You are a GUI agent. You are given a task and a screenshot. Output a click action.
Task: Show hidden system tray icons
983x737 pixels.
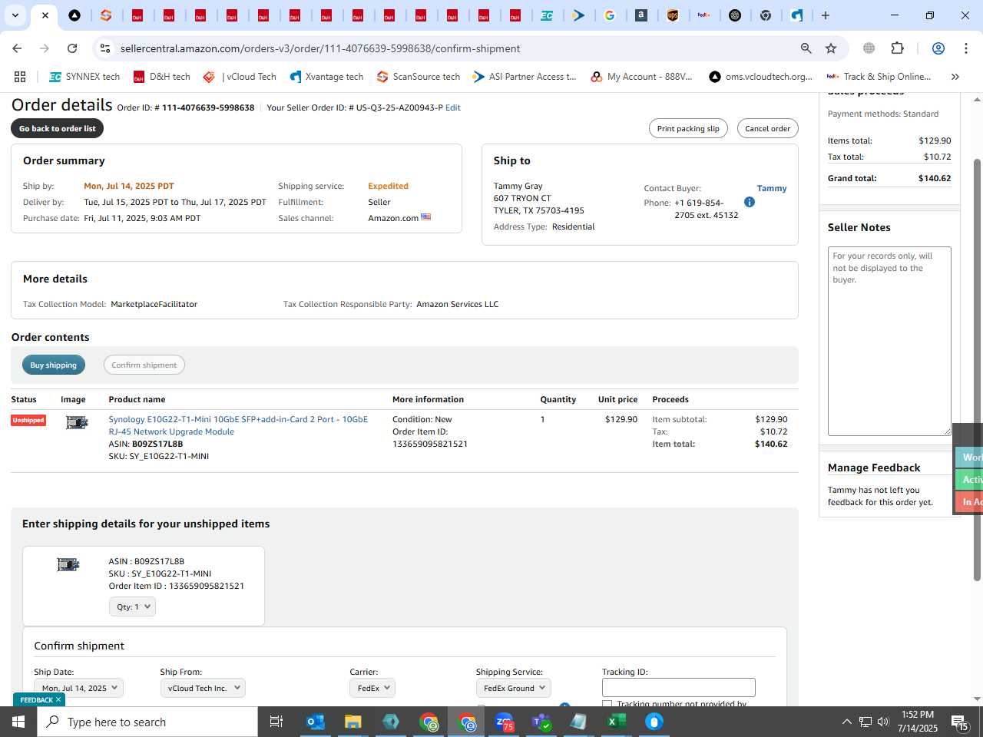846,722
